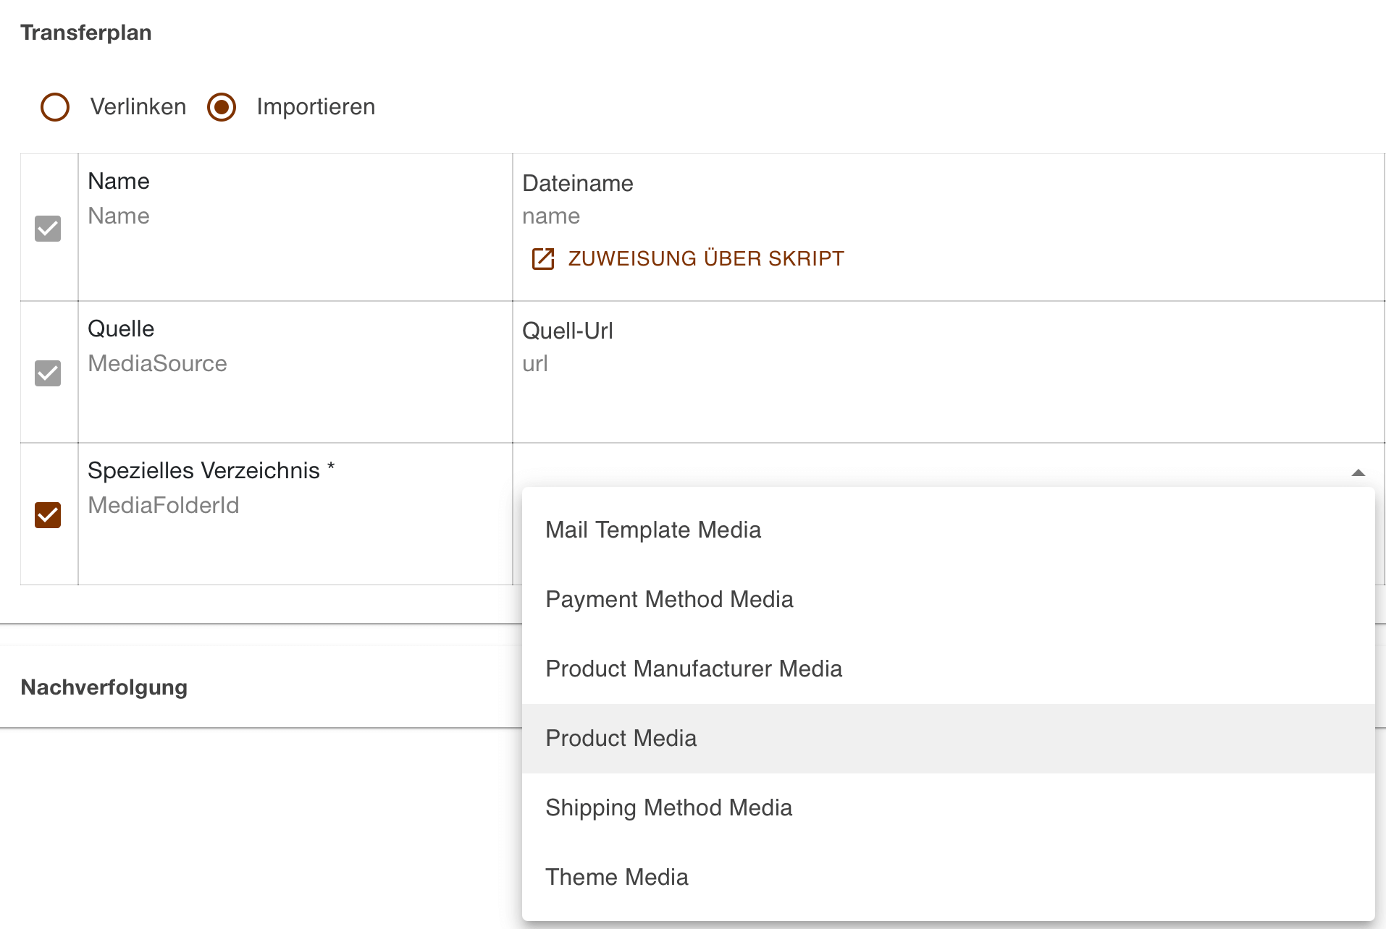Click the external-link icon beside ZUWEISUNG ÜBER SKRIPT

[x=542, y=258]
